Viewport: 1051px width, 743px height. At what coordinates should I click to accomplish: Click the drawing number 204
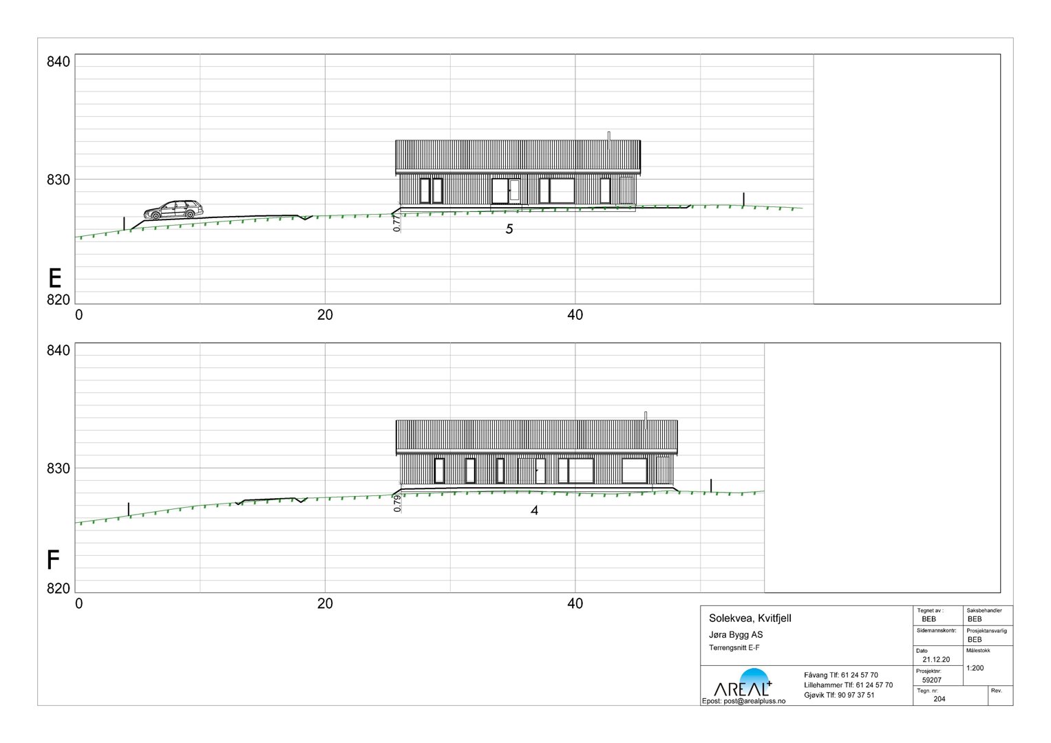click(939, 699)
